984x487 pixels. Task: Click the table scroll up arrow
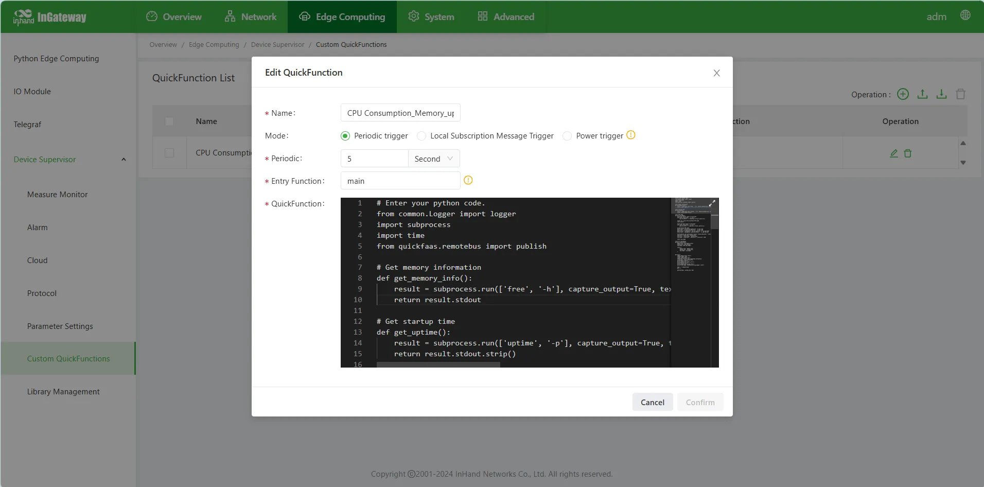point(963,143)
